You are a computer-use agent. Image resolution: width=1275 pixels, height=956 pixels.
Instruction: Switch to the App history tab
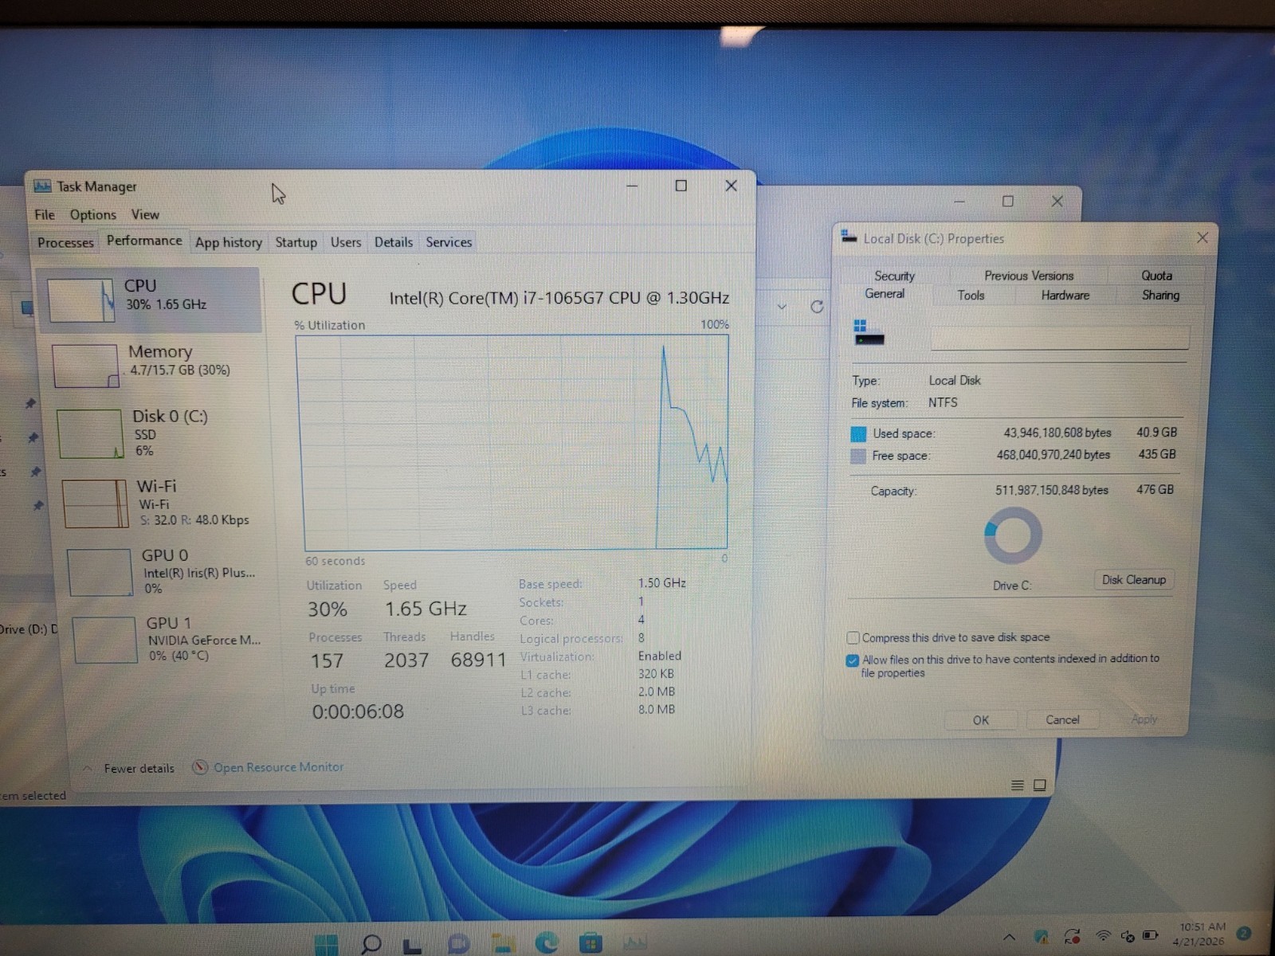coord(229,242)
